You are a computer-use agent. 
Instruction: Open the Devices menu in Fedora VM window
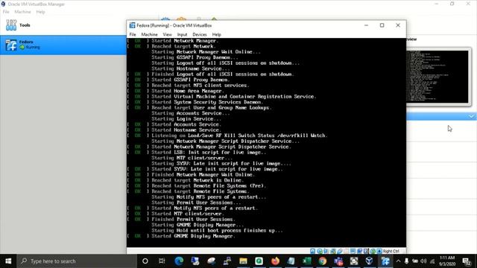tap(200, 35)
